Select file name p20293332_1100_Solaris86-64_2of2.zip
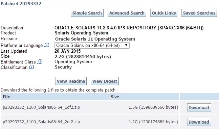 point(41,122)
